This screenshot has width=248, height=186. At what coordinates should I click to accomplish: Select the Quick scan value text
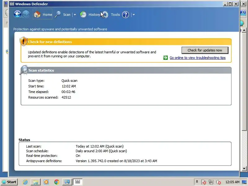(x=69, y=81)
